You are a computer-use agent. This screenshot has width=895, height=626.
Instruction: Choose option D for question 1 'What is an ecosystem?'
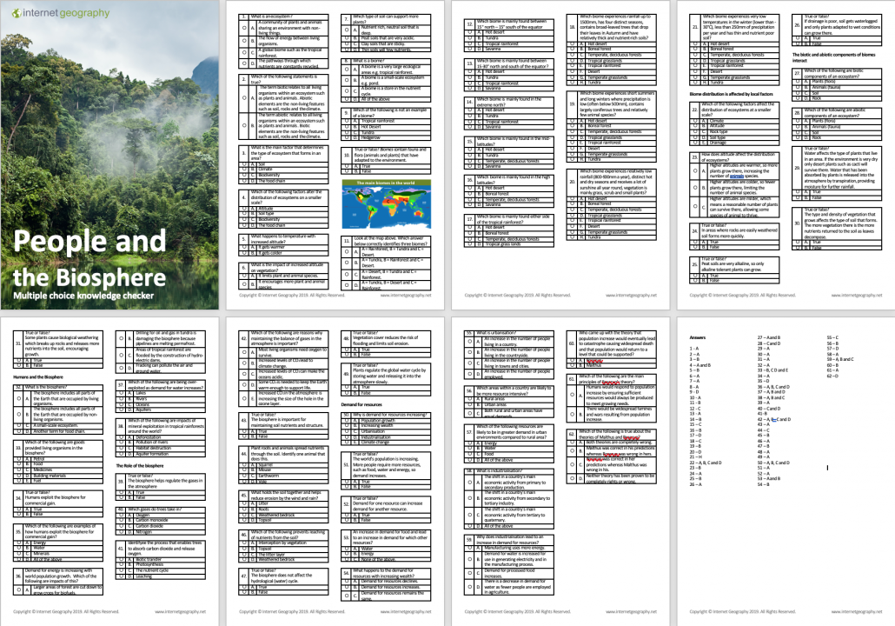(x=243, y=63)
